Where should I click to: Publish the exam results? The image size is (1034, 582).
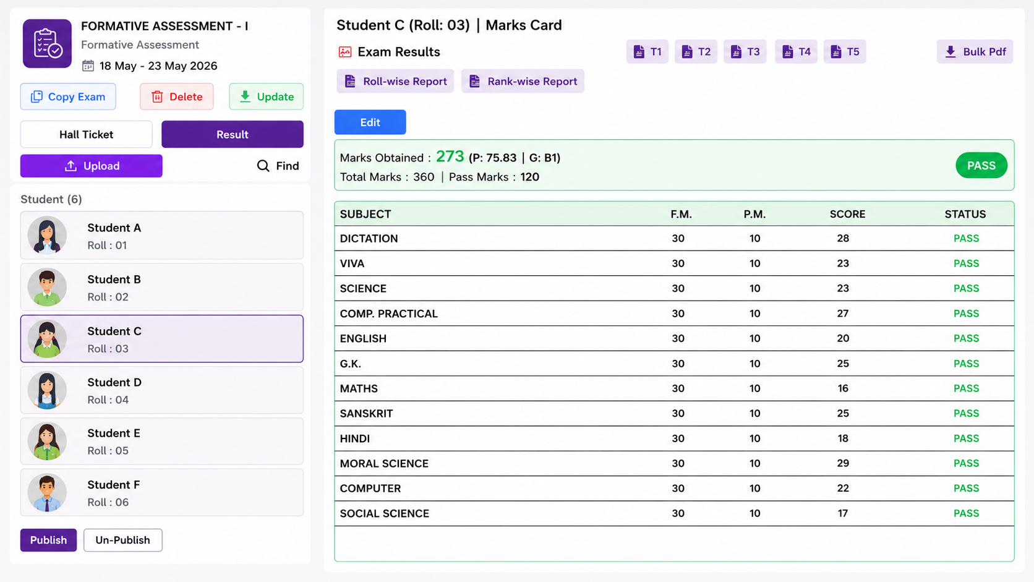48,540
